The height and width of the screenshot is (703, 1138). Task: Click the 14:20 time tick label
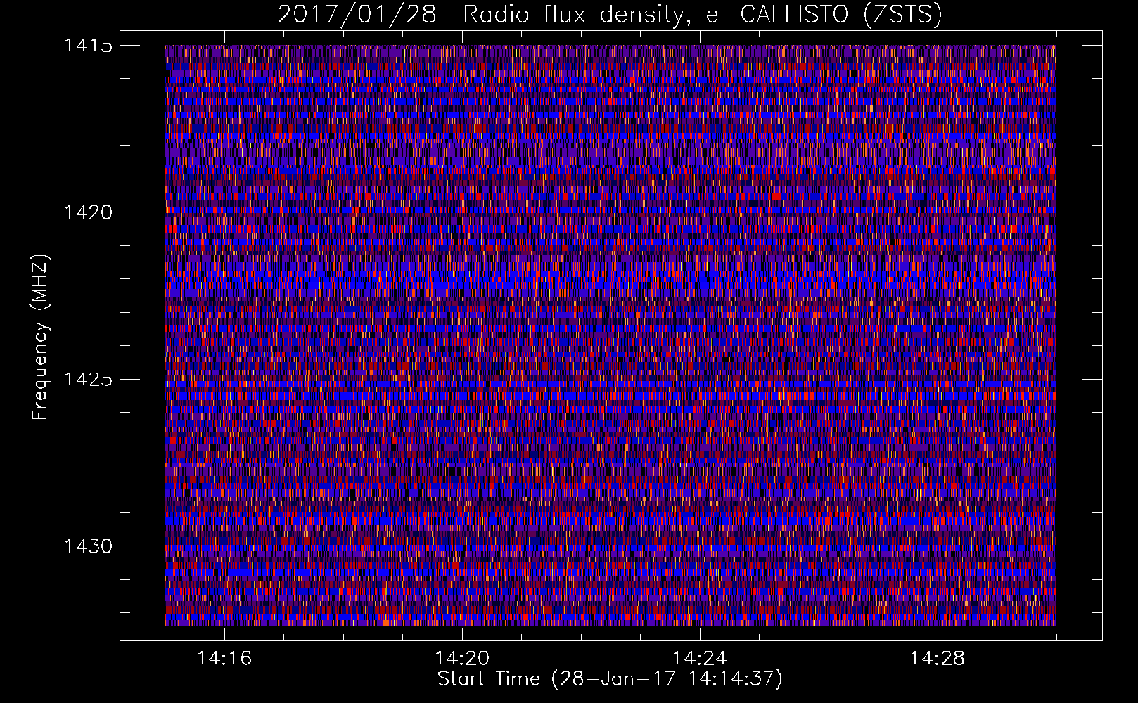pyautogui.click(x=462, y=659)
